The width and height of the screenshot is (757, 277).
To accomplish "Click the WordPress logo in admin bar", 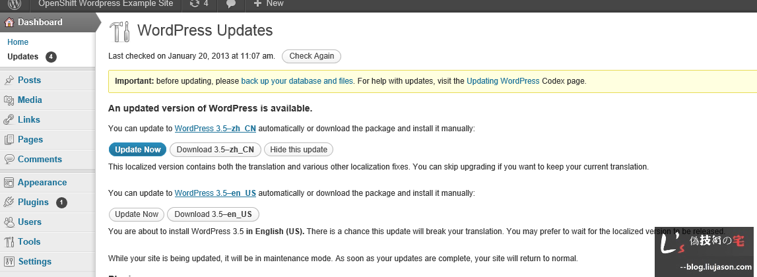I will (15, 4).
